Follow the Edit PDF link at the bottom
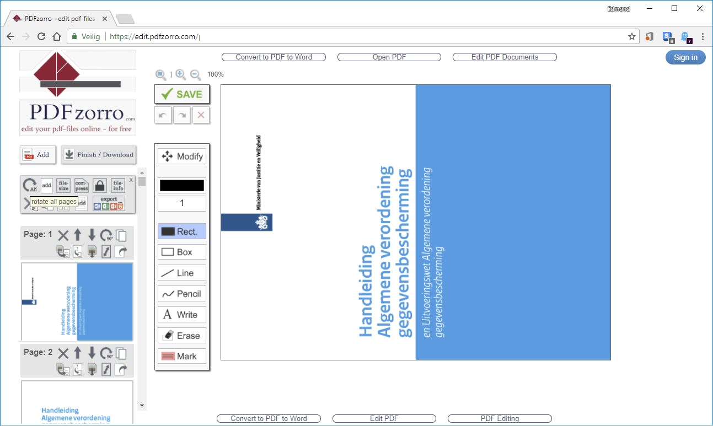The height and width of the screenshot is (426, 713). click(384, 419)
